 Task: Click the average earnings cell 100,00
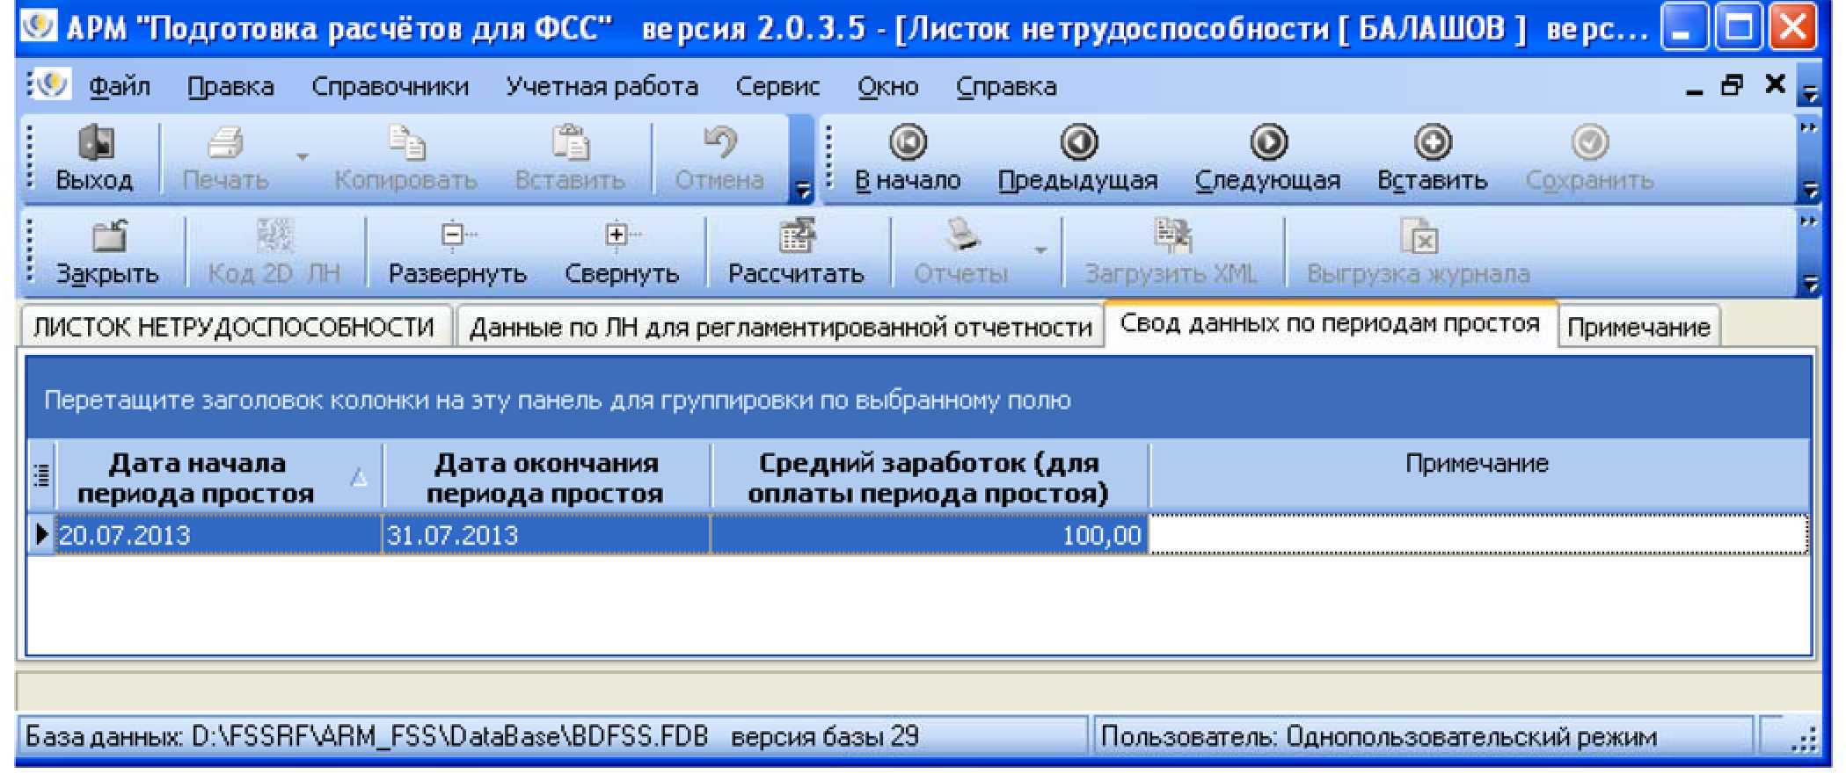[x=929, y=535]
